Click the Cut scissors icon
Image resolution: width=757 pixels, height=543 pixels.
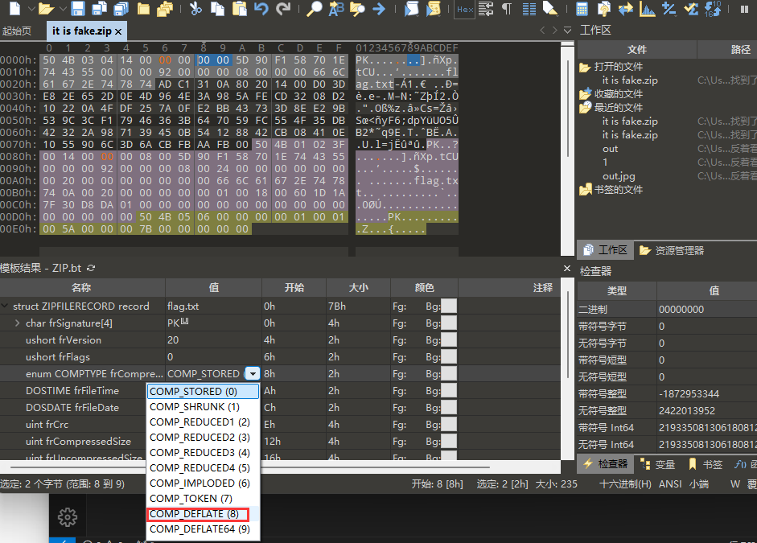coord(195,10)
